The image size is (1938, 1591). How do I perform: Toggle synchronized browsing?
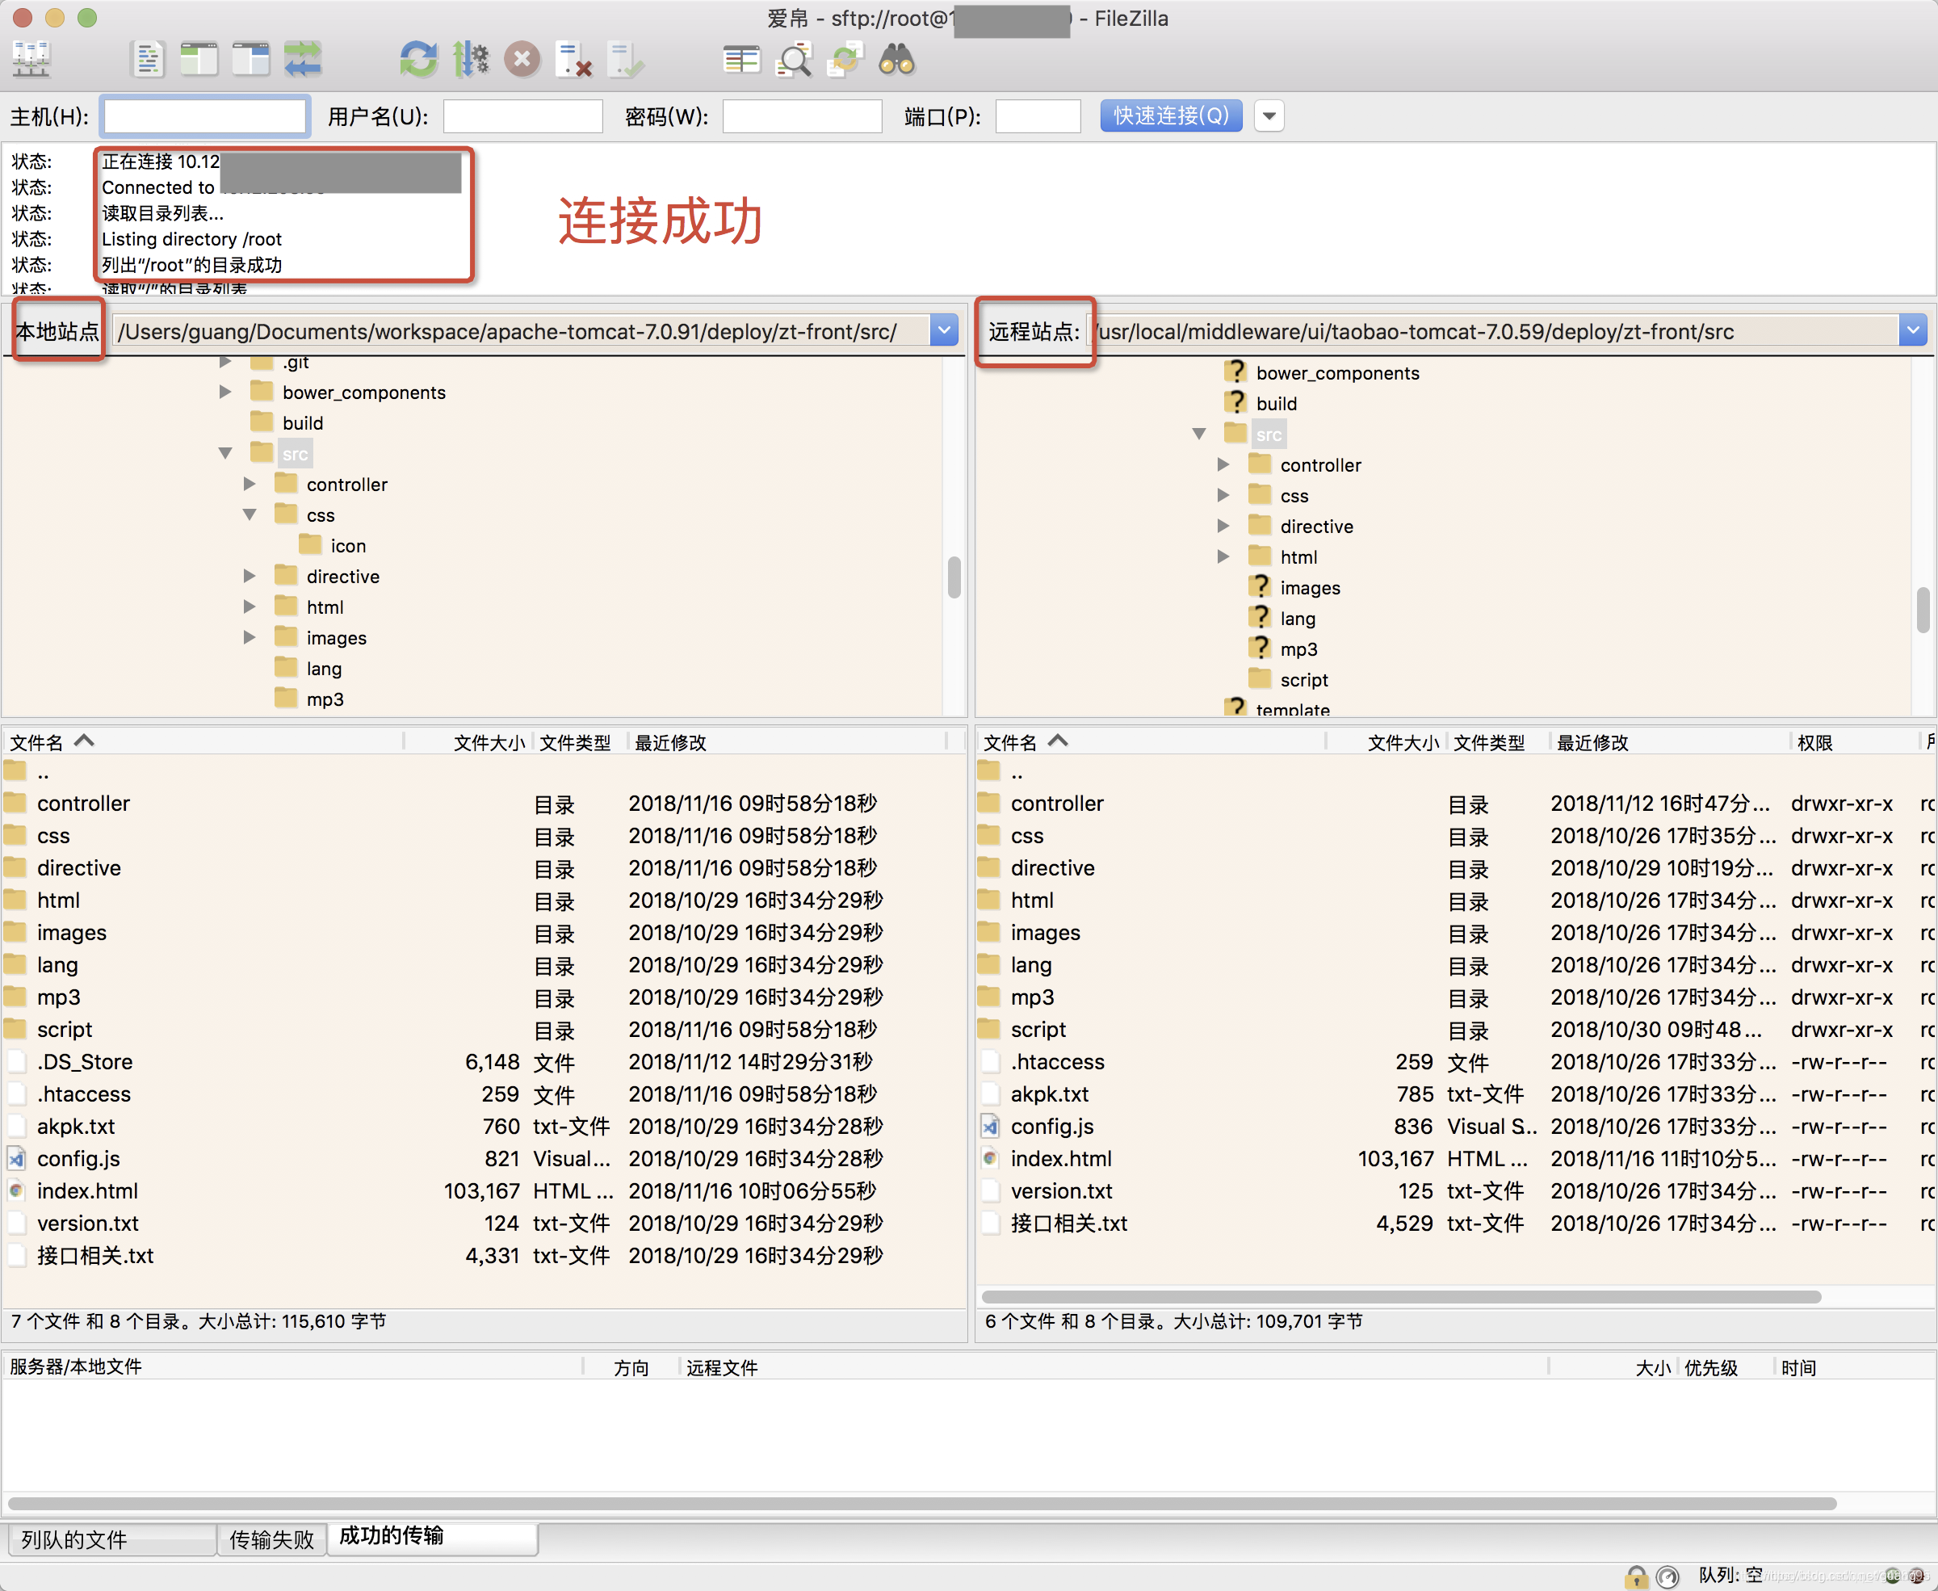[x=845, y=61]
